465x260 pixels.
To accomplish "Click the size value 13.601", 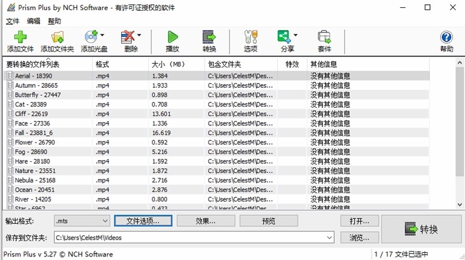I will [161, 114].
